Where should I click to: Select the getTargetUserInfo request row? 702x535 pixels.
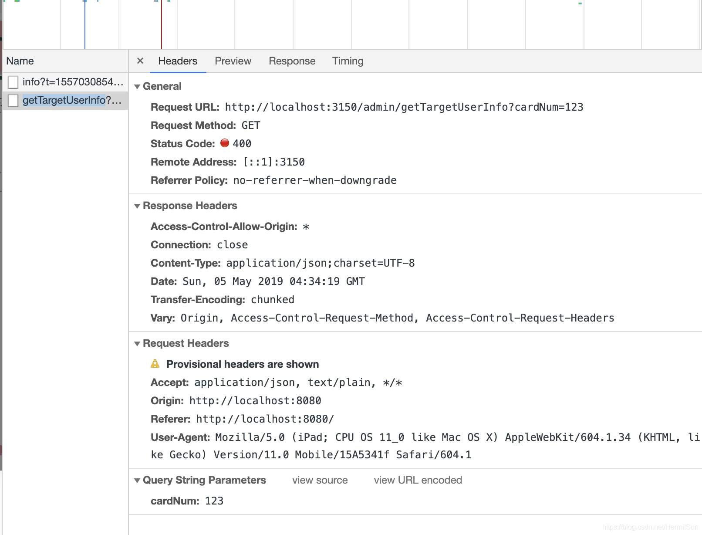point(65,100)
